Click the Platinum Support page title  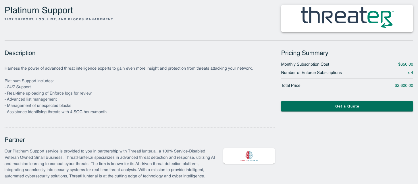(x=39, y=10)
